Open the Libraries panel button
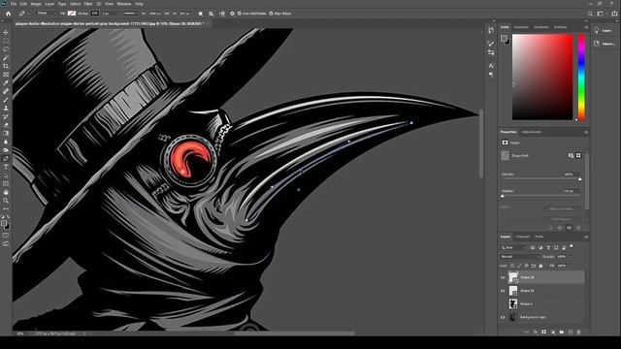Screen dimensions: 621x349 point(604,44)
